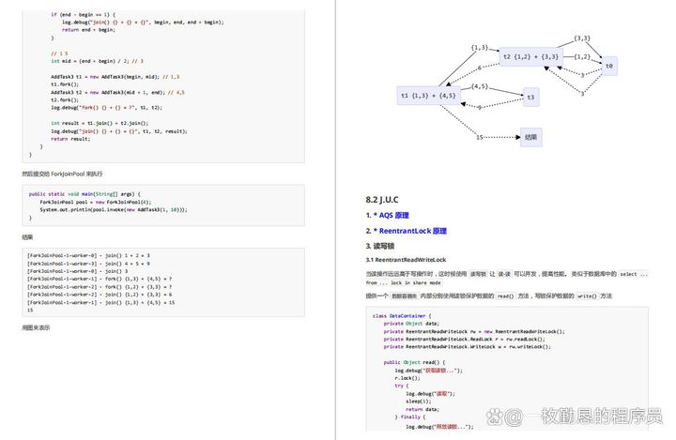Select output line fork() {1,3} + {4,5} = ?
The image size is (676, 440).
[100, 279]
